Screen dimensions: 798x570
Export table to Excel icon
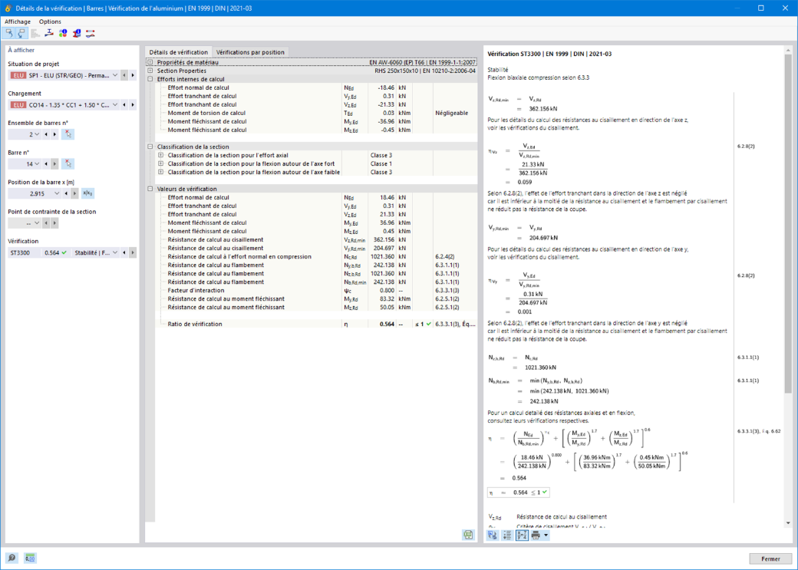(x=468, y=535)
